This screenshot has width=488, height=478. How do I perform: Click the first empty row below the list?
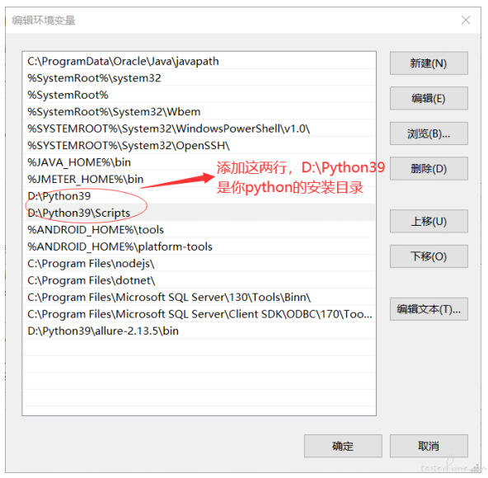pos(199,348)
